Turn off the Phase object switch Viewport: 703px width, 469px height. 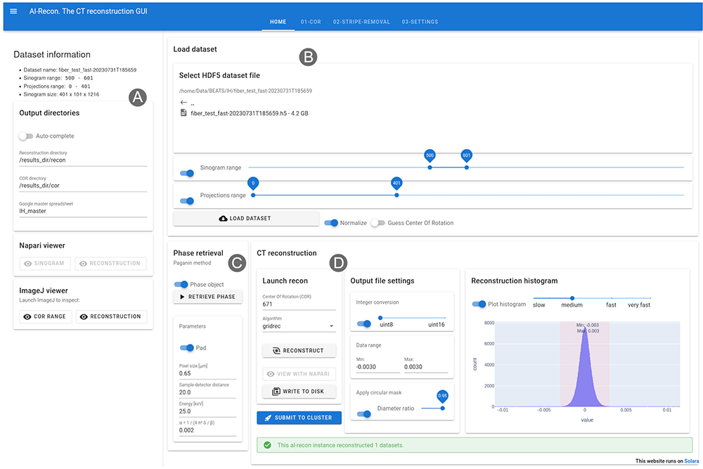pyautogui.click(x=181, y=284)
